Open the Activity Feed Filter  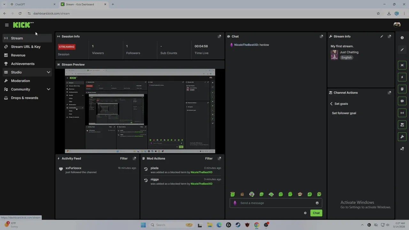tap(124, 158)
